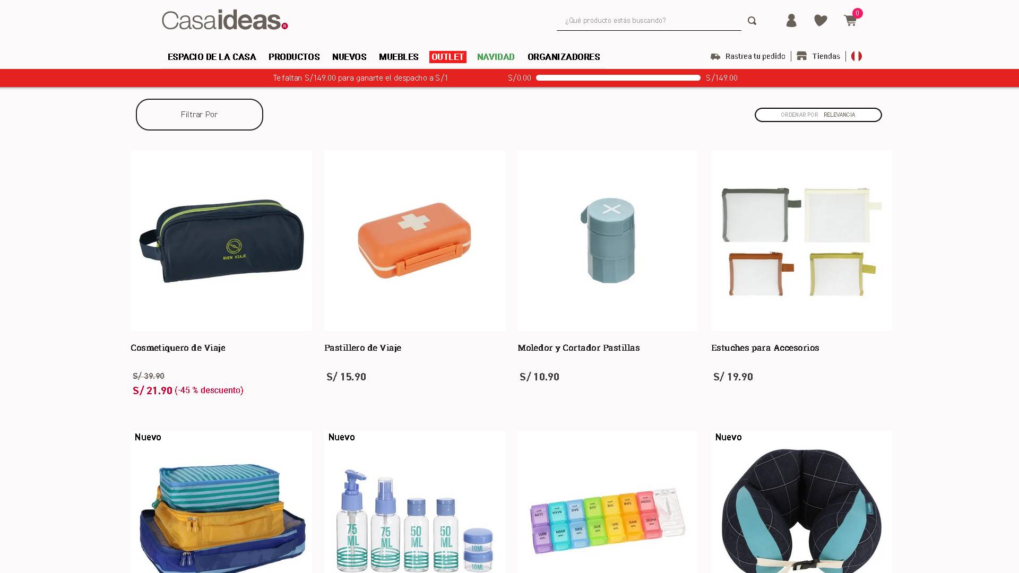The image size is (1019, 573).
Task: Open the Ordenar Por Relevancia dropdown
Action: click(x=818, y=115)
